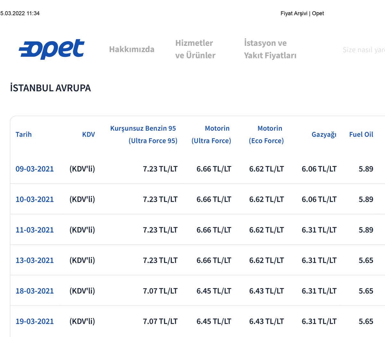Click Fuel Oil 5.65 in 13-03-2021 row

(x=366, y=260)
